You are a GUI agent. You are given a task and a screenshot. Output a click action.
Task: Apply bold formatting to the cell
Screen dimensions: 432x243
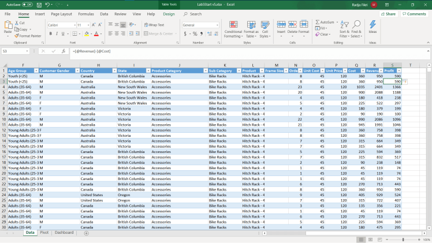coord(50,34)
